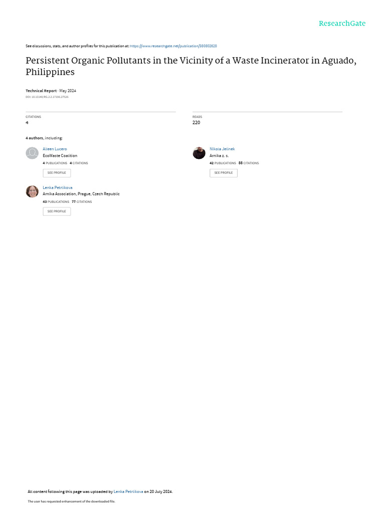Click the ResearchGate logo
Screen dimensions: 385x513
pos(342,24)
